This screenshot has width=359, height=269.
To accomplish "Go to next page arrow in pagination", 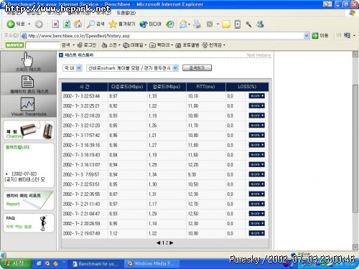I will [172, 243].
